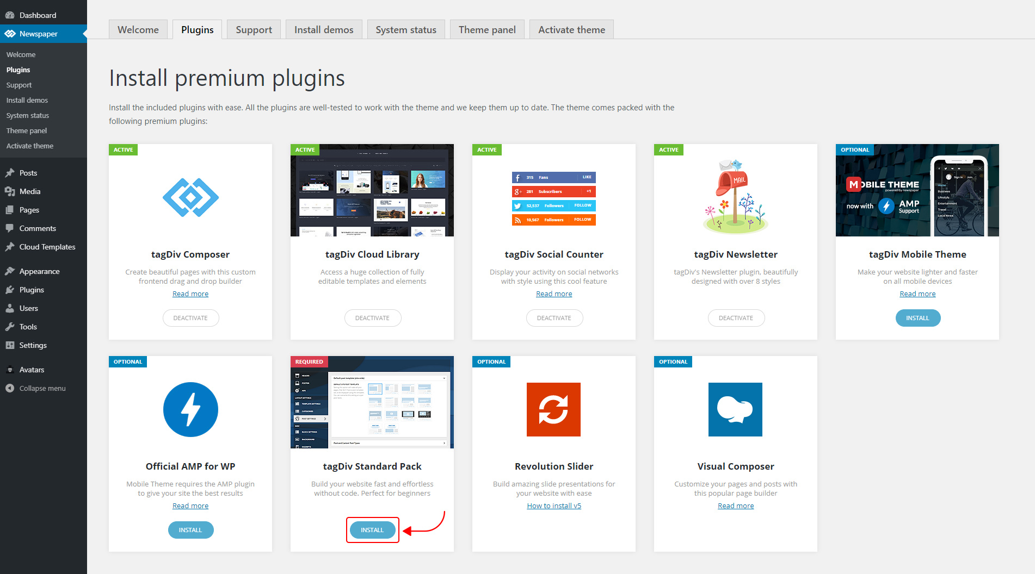
Task: Read more about Visual Composer
Action: click(736, 506)
